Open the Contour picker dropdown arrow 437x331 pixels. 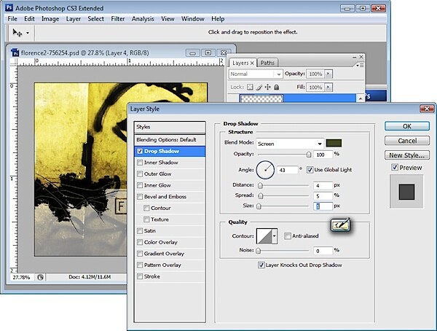point(275,236)
